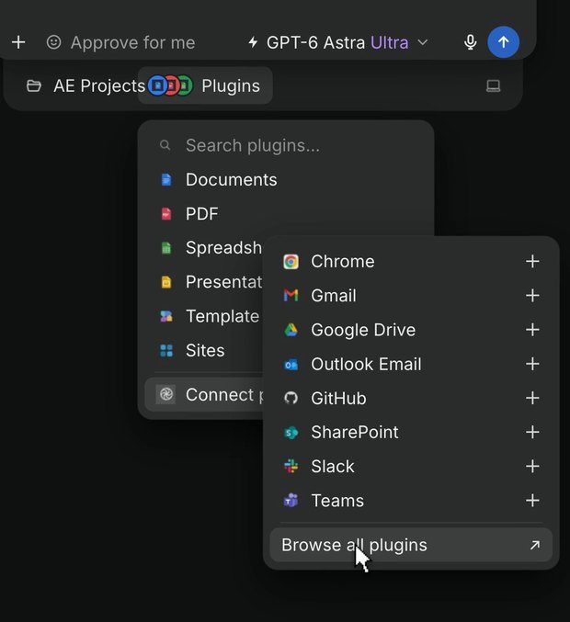570x622 pixels.
Task: Click the Slack connector entry
Action: point(411,466)
